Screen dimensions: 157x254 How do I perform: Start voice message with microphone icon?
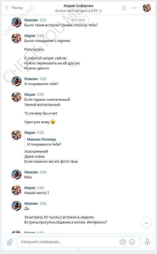point(147,242)
